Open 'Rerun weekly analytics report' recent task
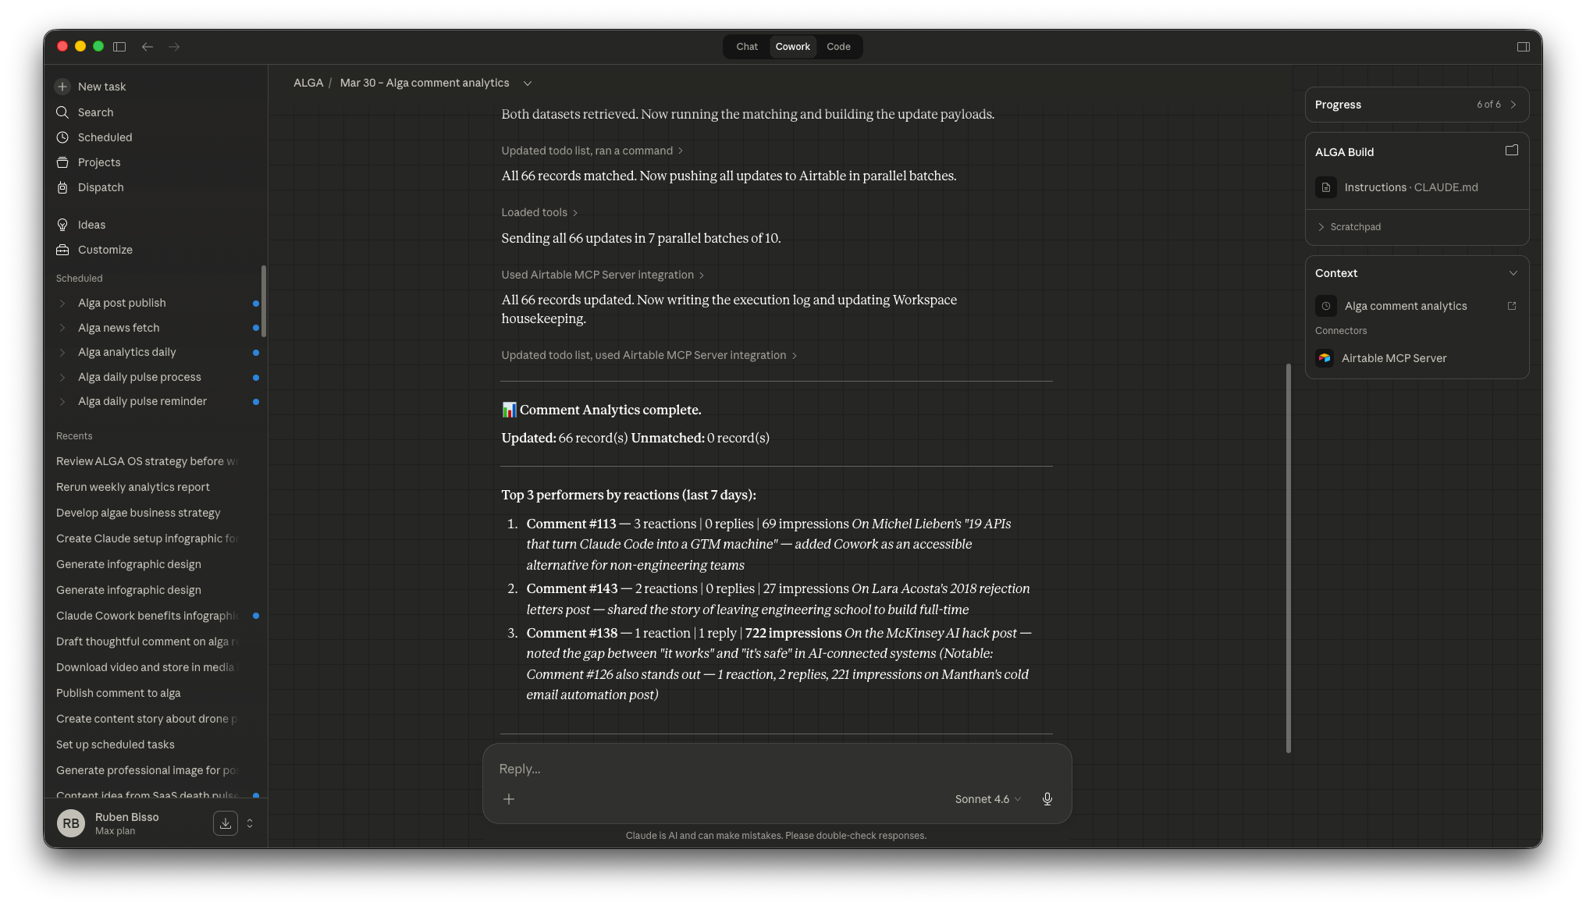This screenshot has width=1586, height=906. pos(133,487)
